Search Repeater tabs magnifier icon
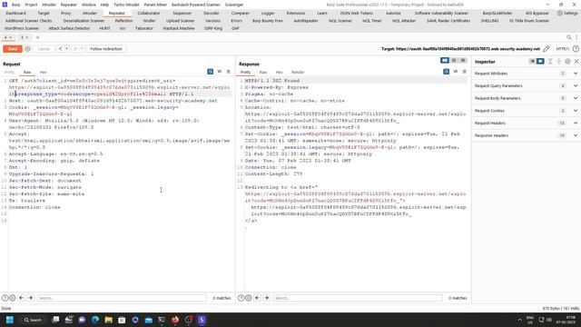This screenshot has width=581, height=327. (x=569, y=37)
